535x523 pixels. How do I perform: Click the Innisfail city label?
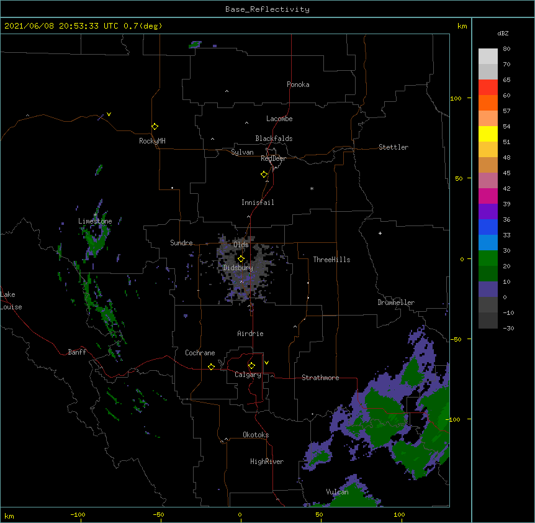[x=258, y=202]
